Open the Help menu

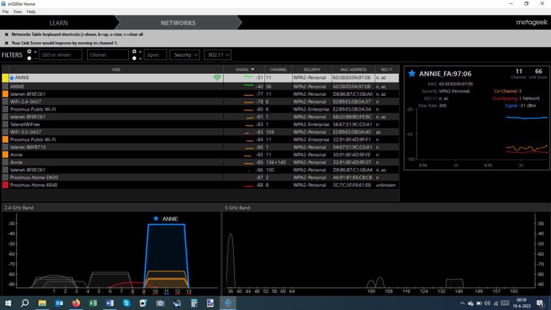point(31,12)
